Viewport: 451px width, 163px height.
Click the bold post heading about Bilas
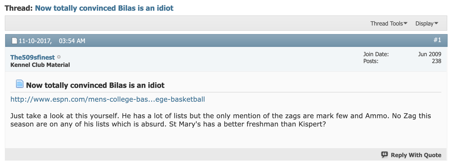95,85
